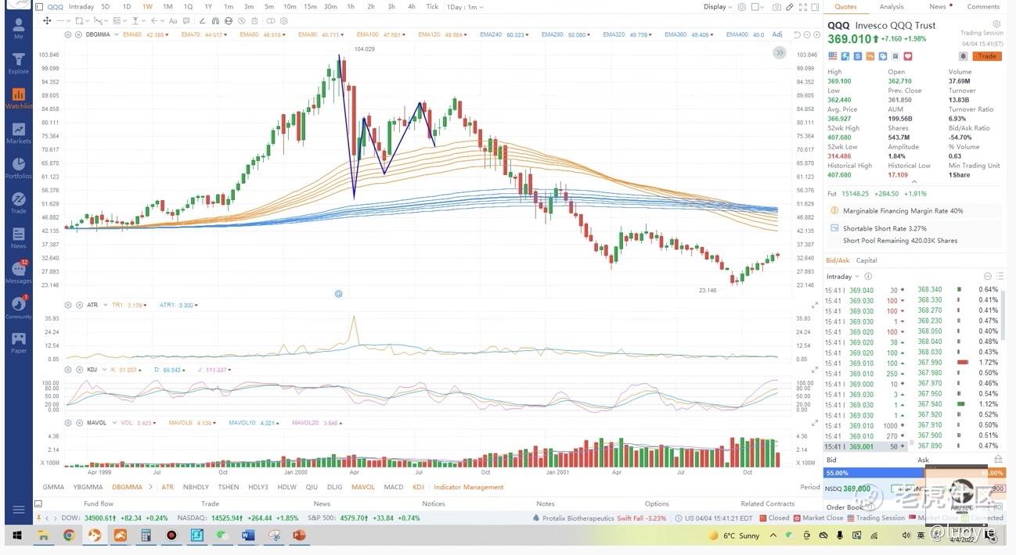Toggle the KDJ indicator
Viewport: 1016px width, 555px height.
[418, 487]
